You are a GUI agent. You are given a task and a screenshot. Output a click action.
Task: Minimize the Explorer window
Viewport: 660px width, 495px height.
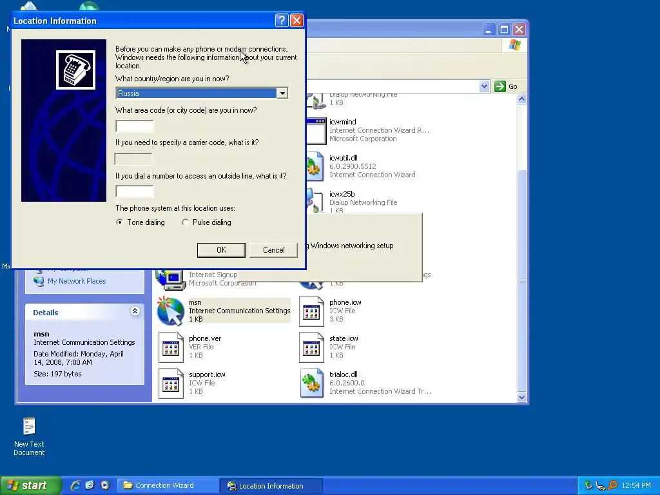489,29
